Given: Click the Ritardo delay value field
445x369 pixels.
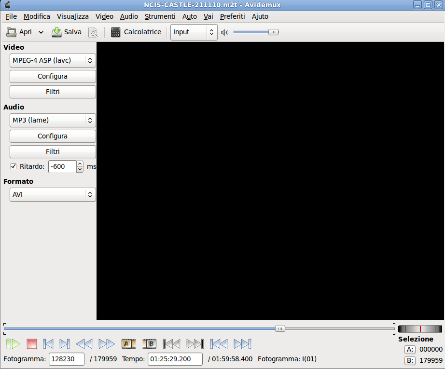Looking at the screenshot, I should [x=62, y=166].
